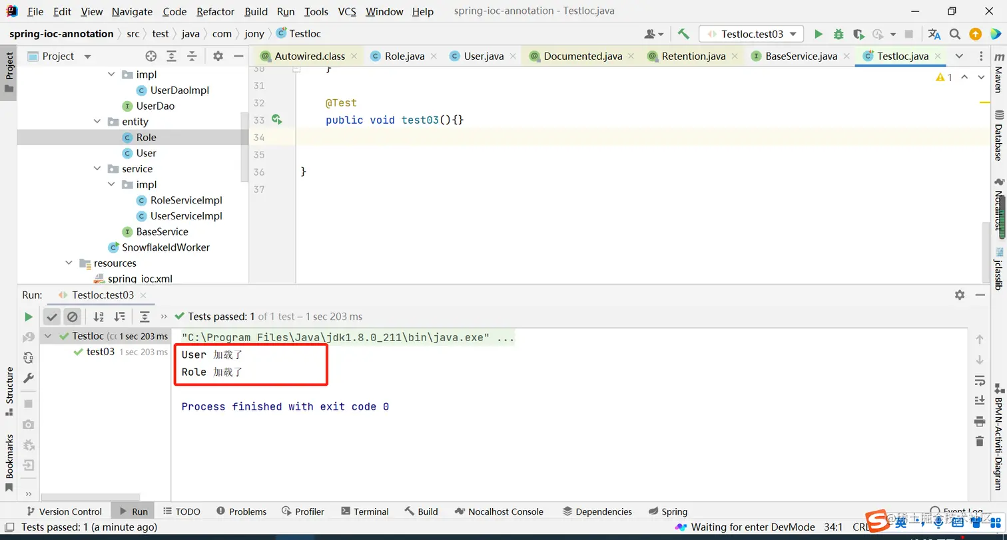1007x540 pixels.
Task: Print the console output
Action: click(979, 421)
